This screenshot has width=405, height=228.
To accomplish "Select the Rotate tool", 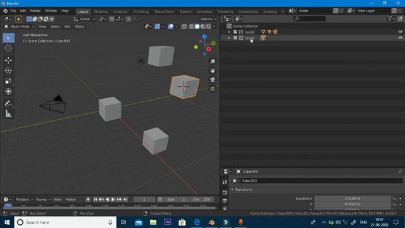I will pos(8,70).
